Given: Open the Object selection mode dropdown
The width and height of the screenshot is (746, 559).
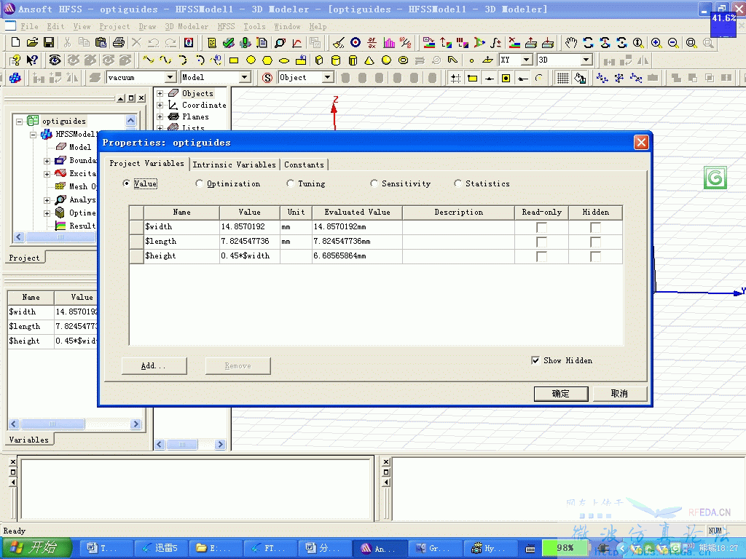Looking at the screenshot, I should (327, 77).
